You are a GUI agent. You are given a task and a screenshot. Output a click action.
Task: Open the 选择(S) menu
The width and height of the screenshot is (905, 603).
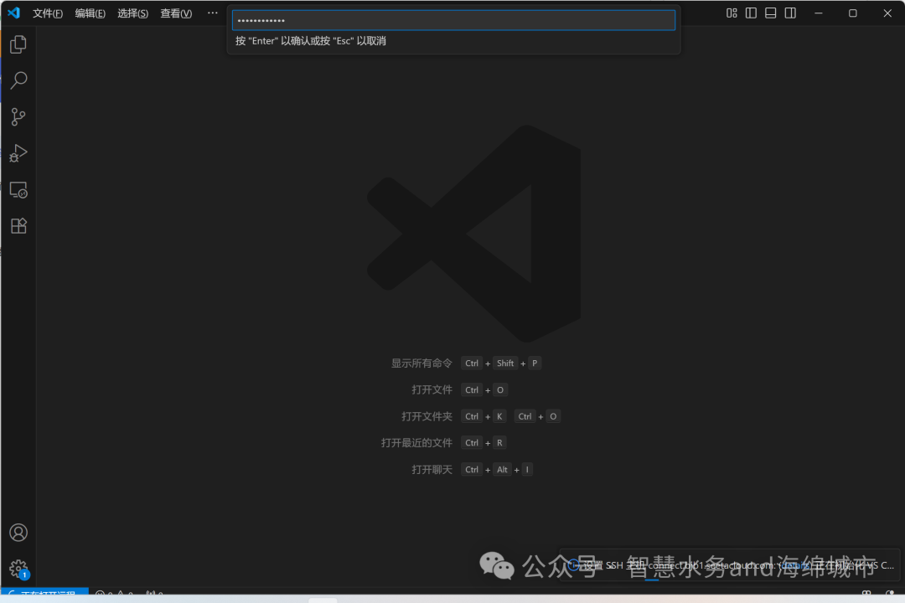click(x=132, y=13)
